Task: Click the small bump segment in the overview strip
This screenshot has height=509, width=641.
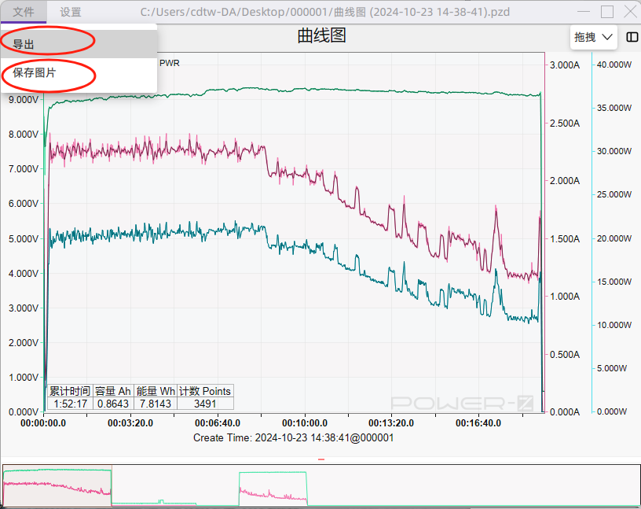Action: (161, 501)
